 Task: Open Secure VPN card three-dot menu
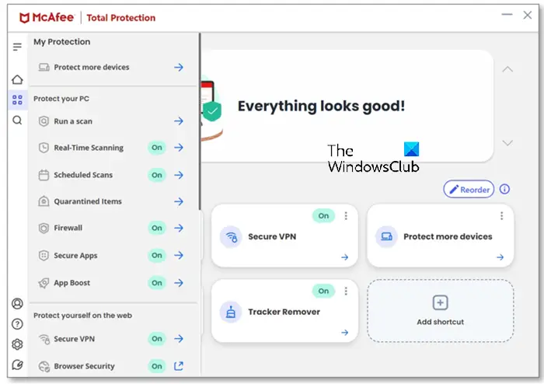click(346, 216)
